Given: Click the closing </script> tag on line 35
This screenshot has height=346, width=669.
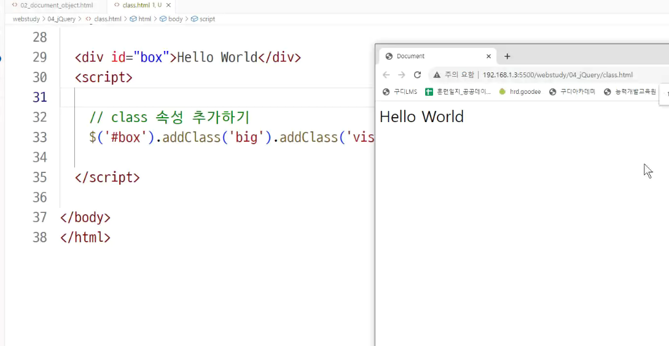Looking at the screenshot, I should click(x=107, y=177).
